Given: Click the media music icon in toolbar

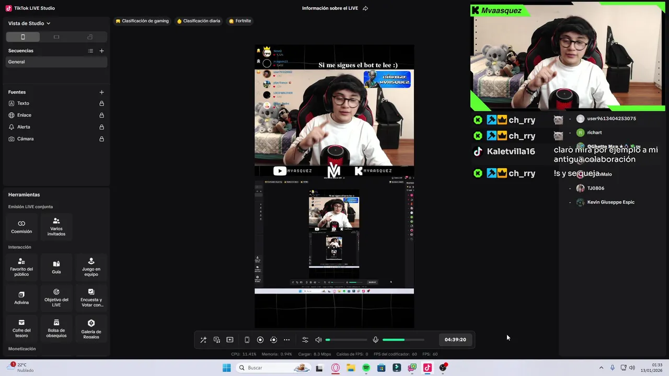Looking at the screenshot, I should [x=217, y=339].
